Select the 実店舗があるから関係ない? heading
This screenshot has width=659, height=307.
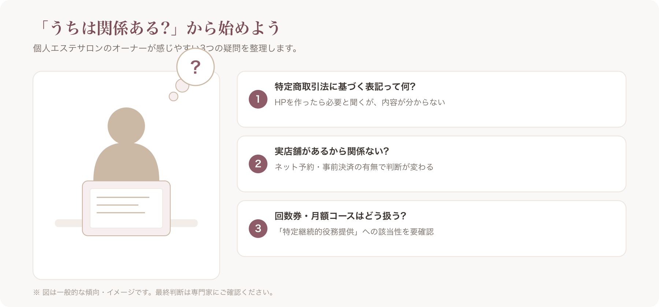click(x=332, y=151)
